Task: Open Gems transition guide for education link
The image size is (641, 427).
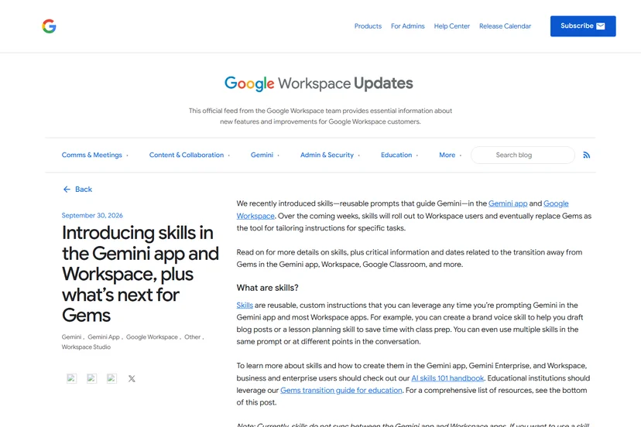Action: (x=341, y=390)
